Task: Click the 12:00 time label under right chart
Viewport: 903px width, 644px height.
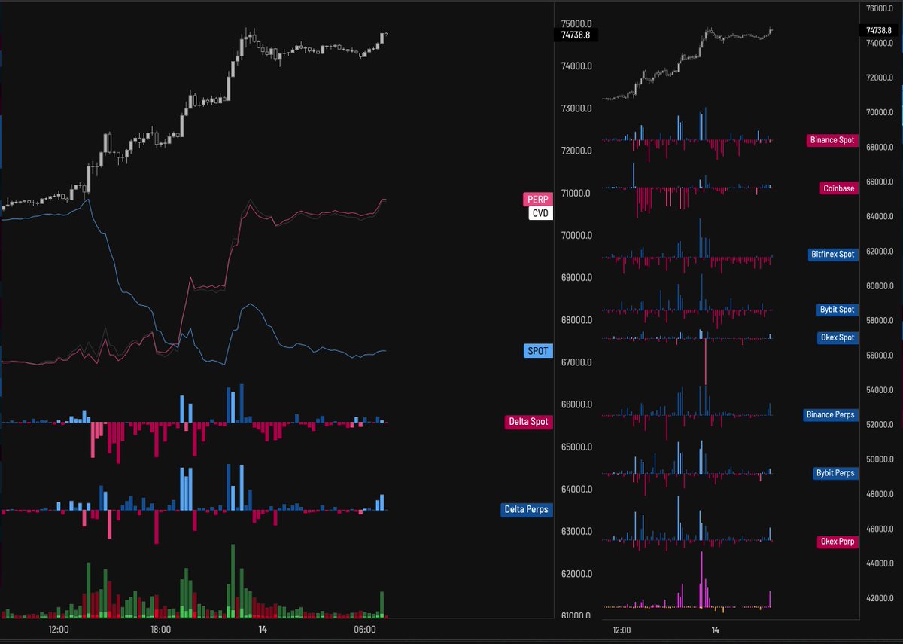Action: click(622, 630)
